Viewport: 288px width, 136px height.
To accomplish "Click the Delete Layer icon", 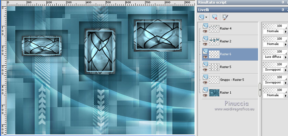I will tap(215, 17).
